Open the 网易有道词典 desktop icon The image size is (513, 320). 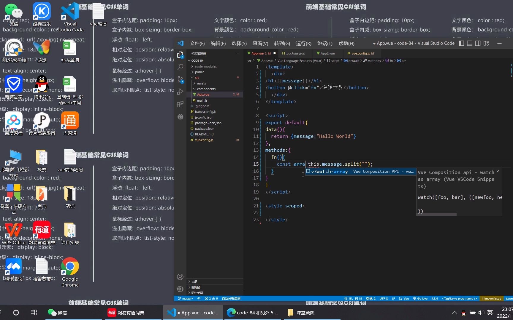[42, 233]
